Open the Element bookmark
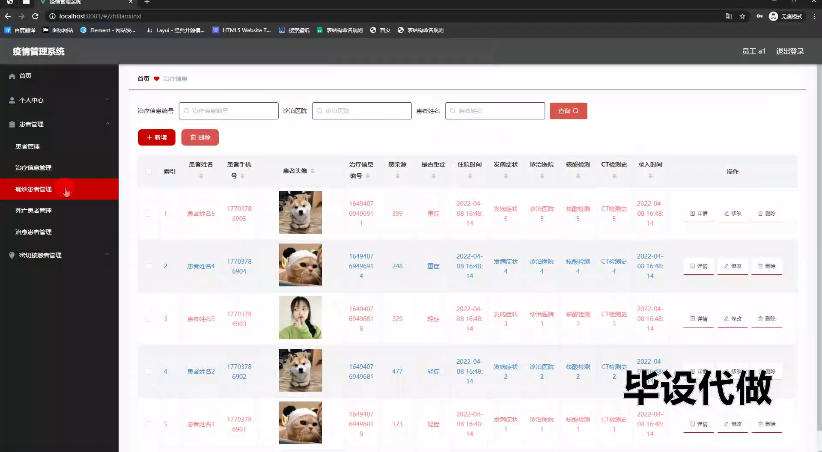This screenshot has height=452, width=822. [x=107, y=30]
